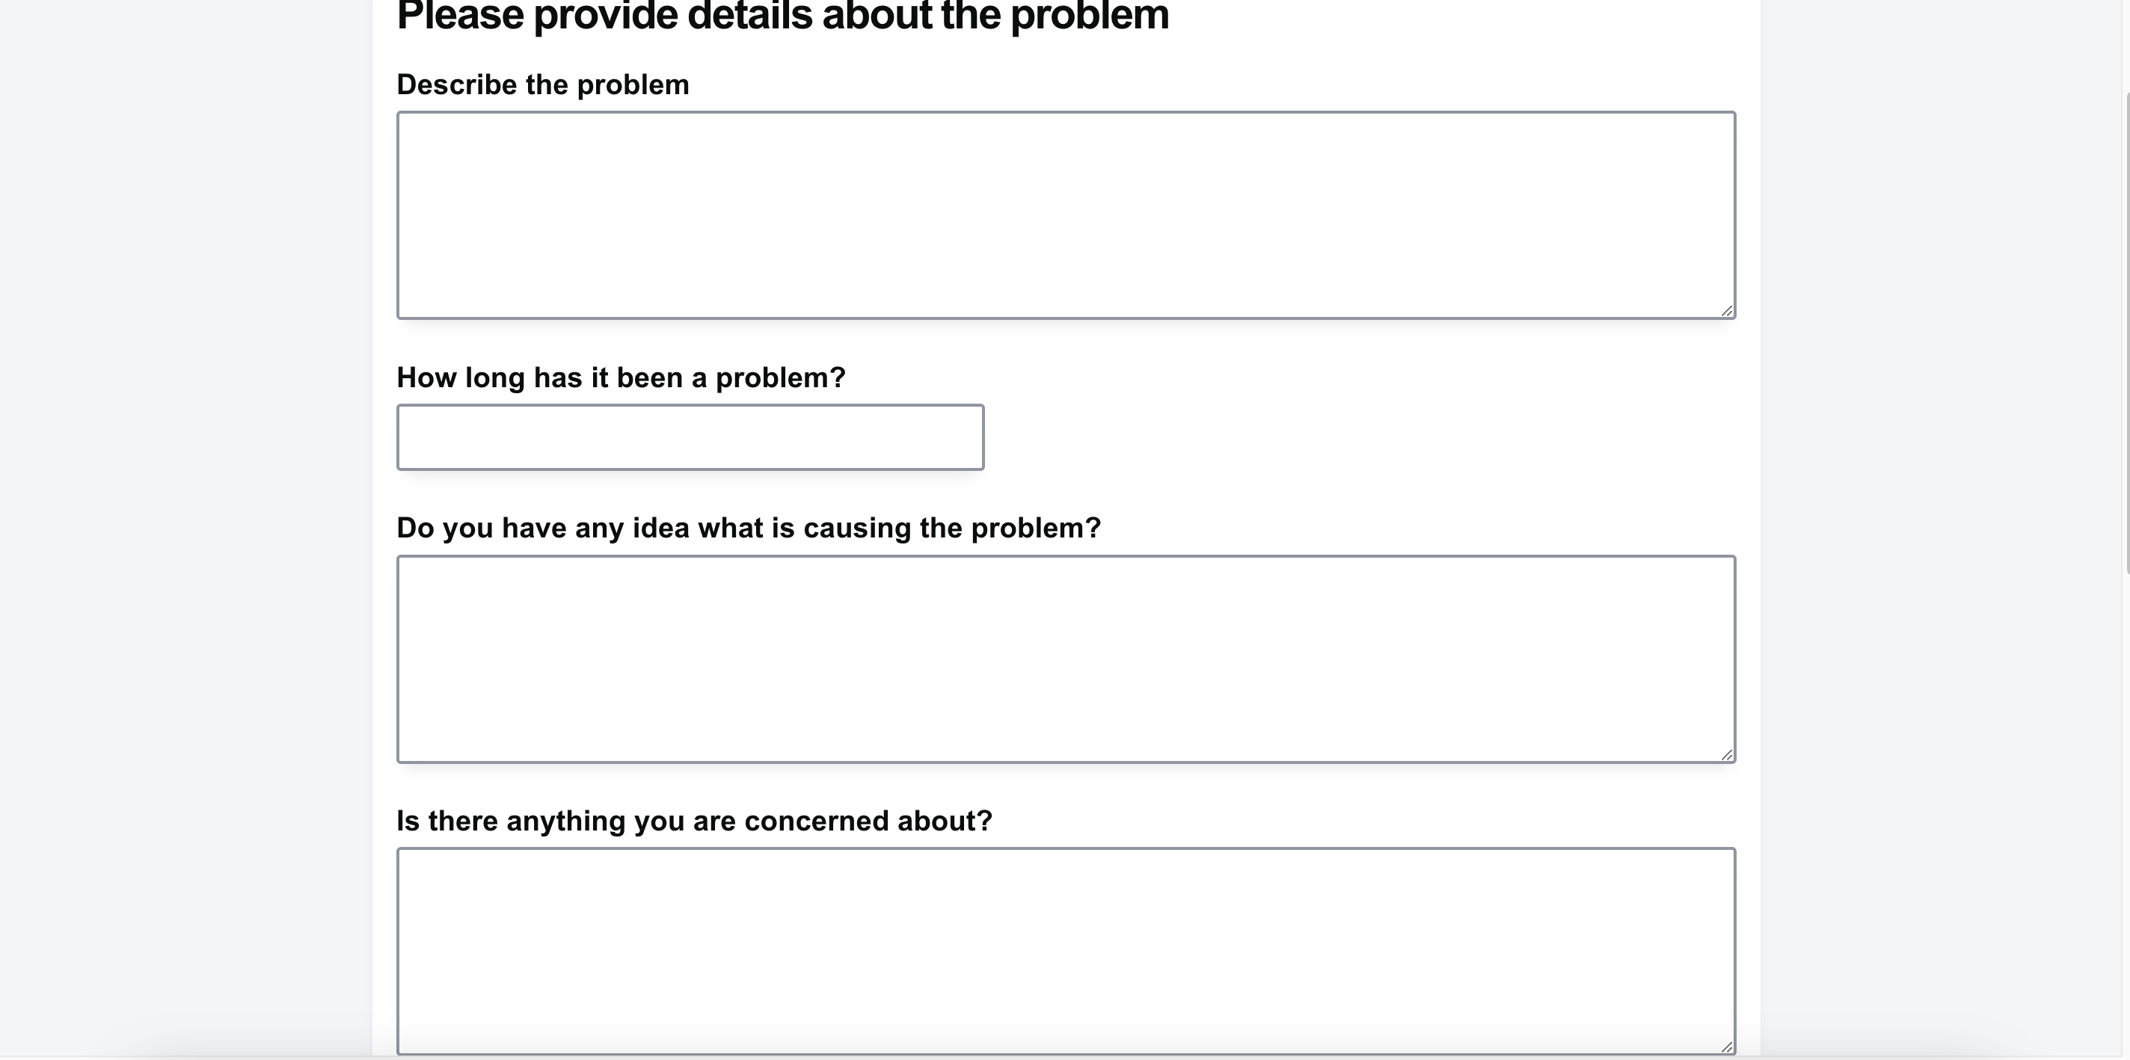
Task: Focus the How long has it been field
Action: (x=690, y=437)
